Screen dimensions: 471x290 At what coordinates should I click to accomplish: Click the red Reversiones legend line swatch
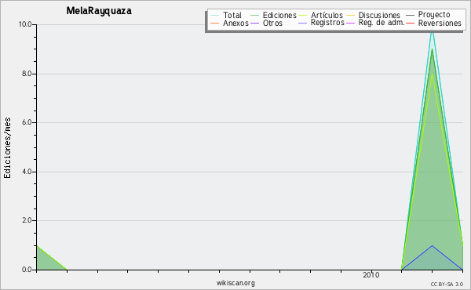(411, 23)
